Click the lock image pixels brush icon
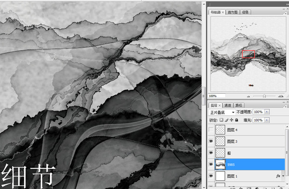This screenshot has width=289, height=189. click(226, 120)
